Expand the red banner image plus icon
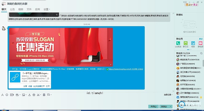Image resolution: width=204 pixels, height=111 pixels. (111, 64)
